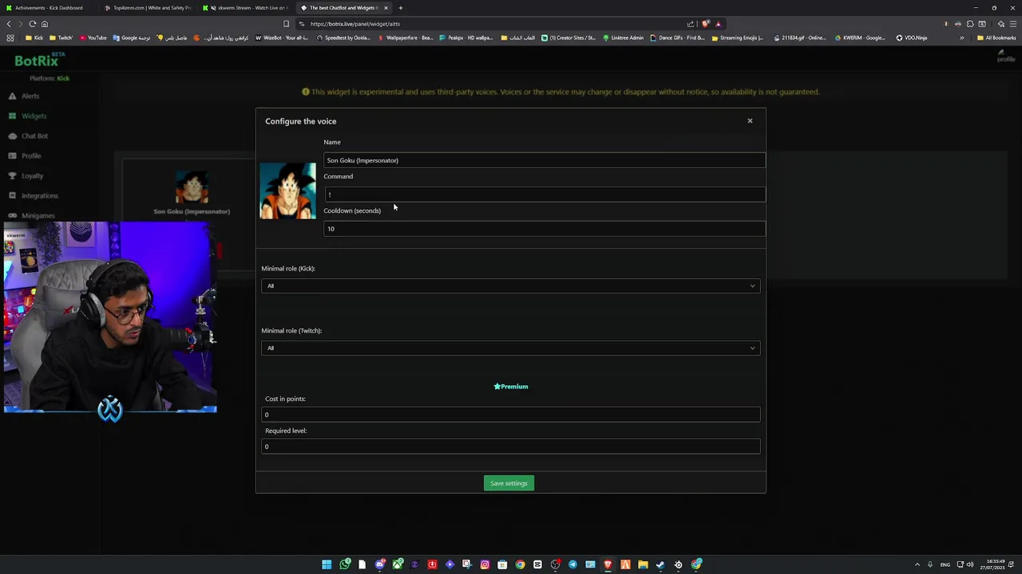Image resolution: width=1022 pixels, height=574 pixels.
Task: Open the All Bookmarks folder
Action: point(996,37)
